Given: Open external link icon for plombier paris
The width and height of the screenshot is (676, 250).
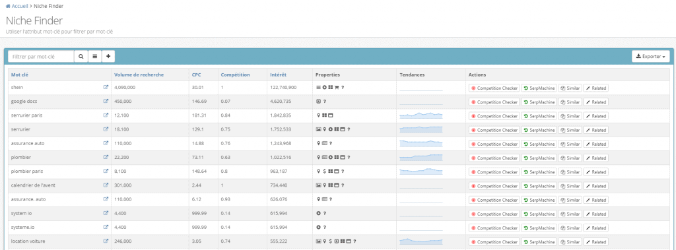Looking at the screenshot, I should [x=106, y=171].
